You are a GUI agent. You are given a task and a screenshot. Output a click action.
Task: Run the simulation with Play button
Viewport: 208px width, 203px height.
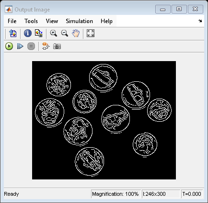[x=9, y=46]
